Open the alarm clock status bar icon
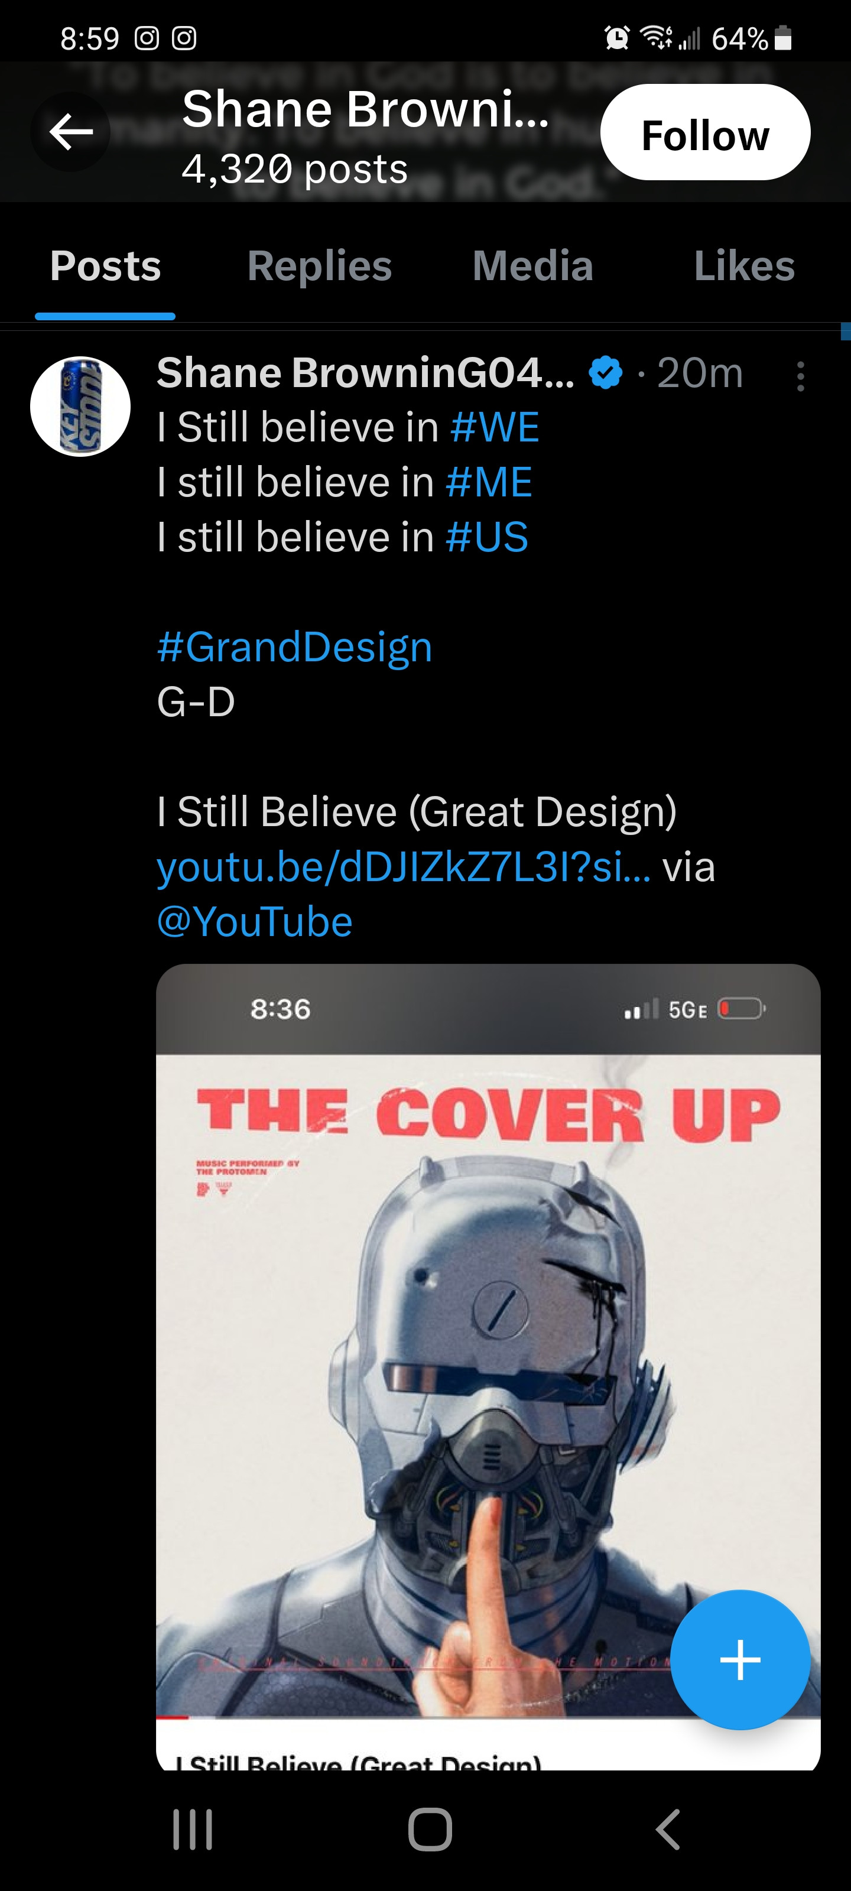The width and height of the screenshot is (851, 1891). point(616,37)
